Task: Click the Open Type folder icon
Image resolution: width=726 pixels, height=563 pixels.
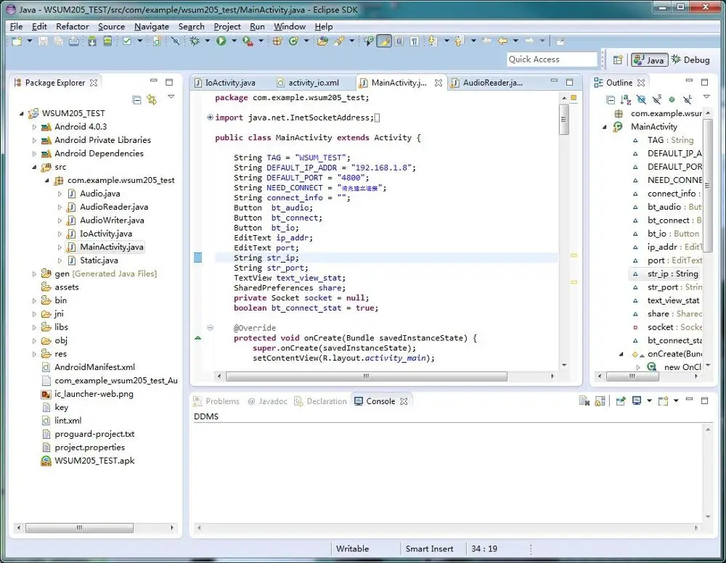Action: 322,41
